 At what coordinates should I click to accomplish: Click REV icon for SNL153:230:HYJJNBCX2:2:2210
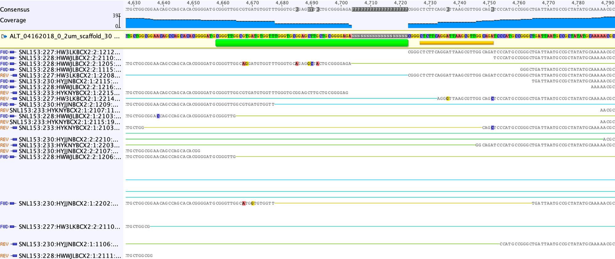14,139
